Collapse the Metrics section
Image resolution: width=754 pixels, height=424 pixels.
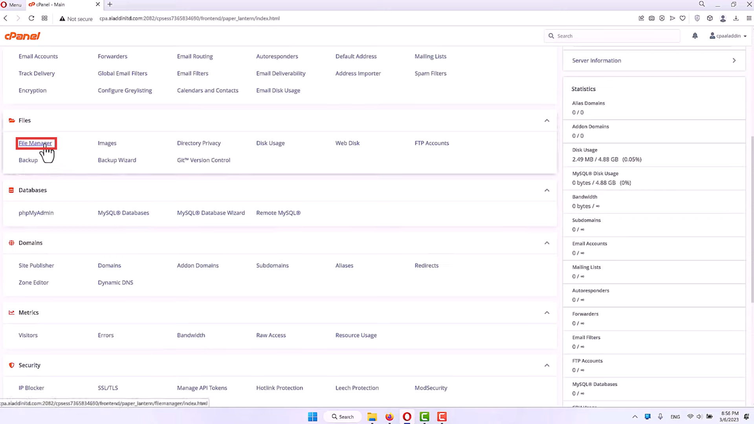coord(547,313)
